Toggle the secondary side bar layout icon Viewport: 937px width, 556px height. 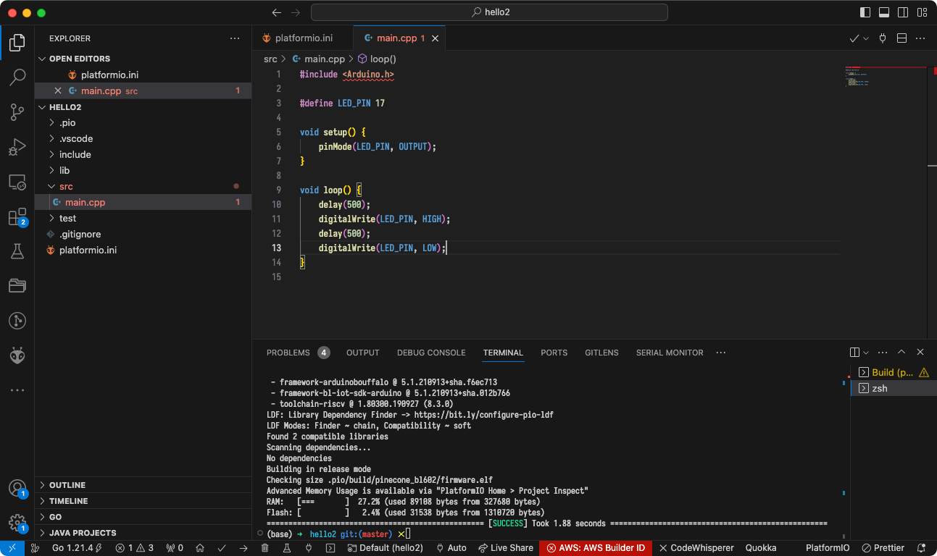pos(903,12)
